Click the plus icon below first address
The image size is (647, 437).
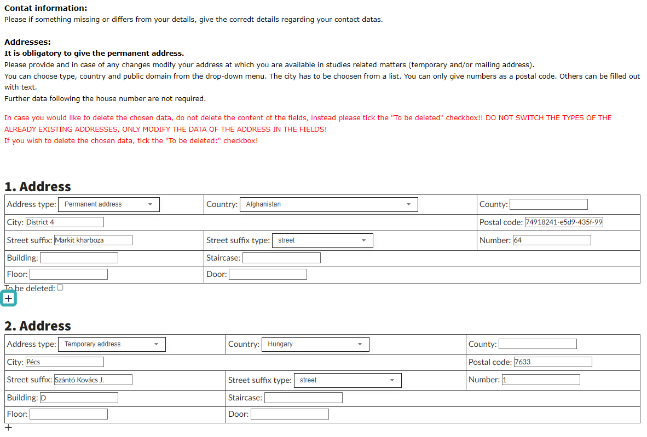pyautogui.click(x=9, y=299)
